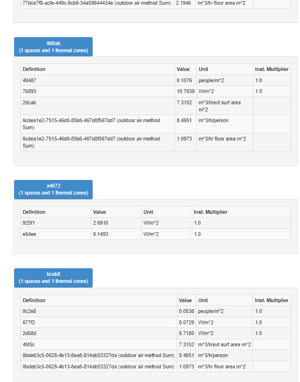Click the 6cdea1e2 outdoor air row with value 8.4951
This screenshot has height=382, width=300.
pyautogui.click(x=156, y=124)
